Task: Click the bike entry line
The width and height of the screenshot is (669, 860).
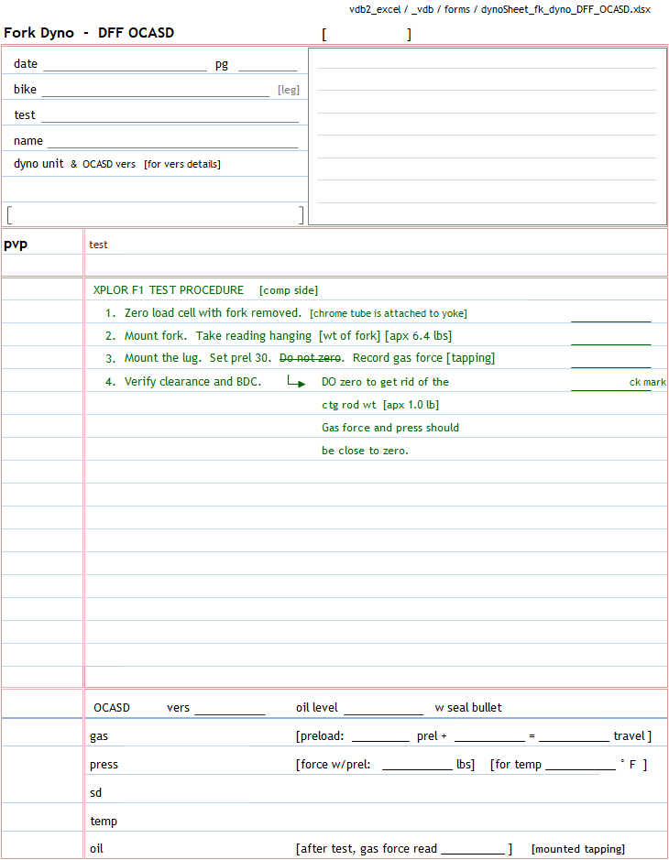Action: coord(156,90)
